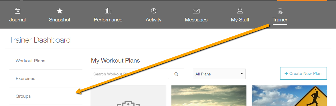Image resolution: width=336 pixels, height=106 pixels.
Task: Select the Trainer clipboard icon
Action: coord(280,11)
